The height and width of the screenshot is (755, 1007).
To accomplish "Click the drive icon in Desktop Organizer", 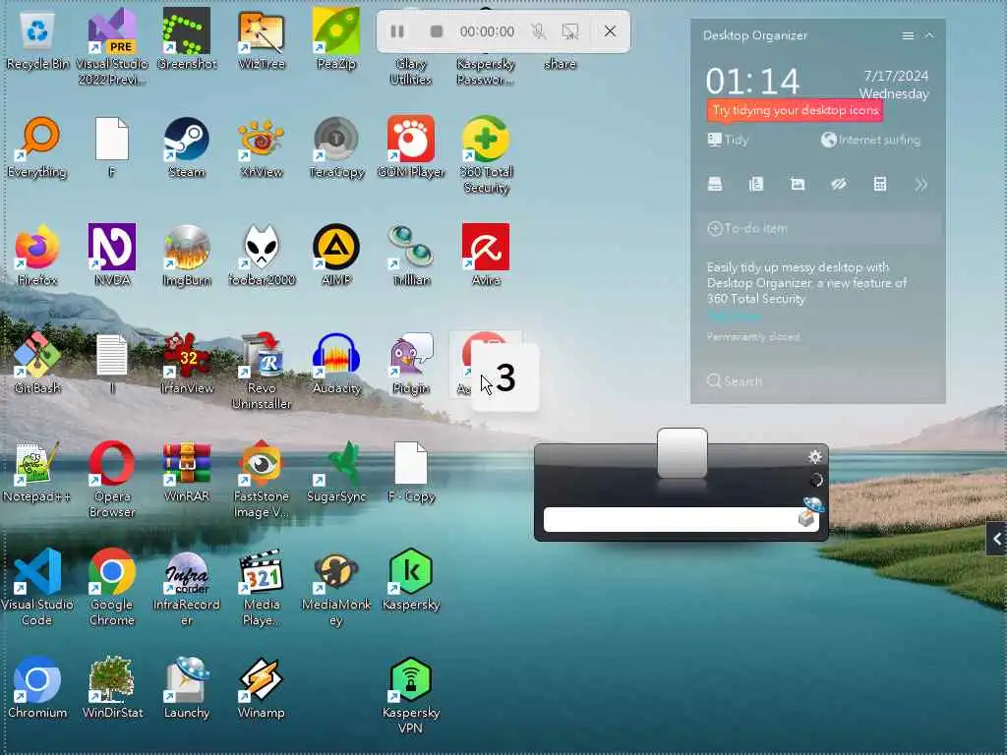I will pos(715,185).
